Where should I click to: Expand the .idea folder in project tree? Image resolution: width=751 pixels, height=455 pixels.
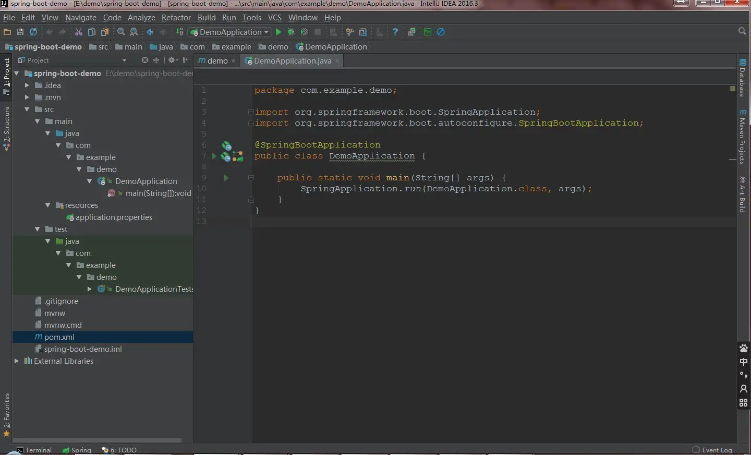coord(27,85)
